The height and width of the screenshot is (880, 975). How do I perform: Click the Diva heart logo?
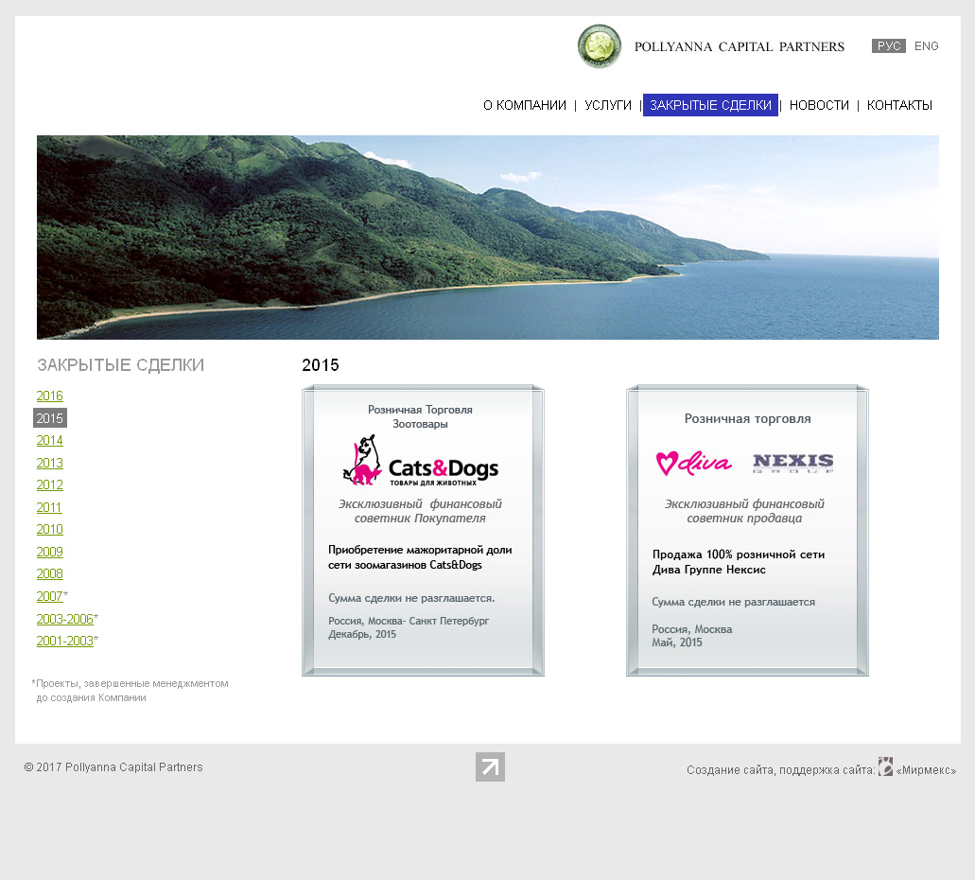click(x=694, y=463)
